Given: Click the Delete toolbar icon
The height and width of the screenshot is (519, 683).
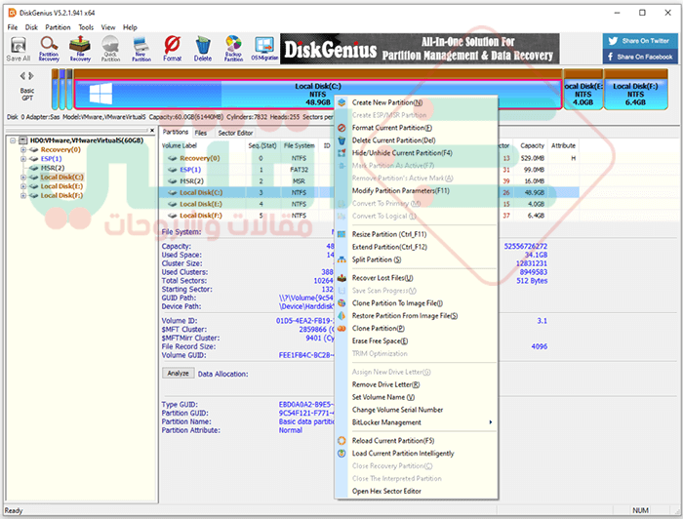Looking at the screenshot, I should coord(203,49).
